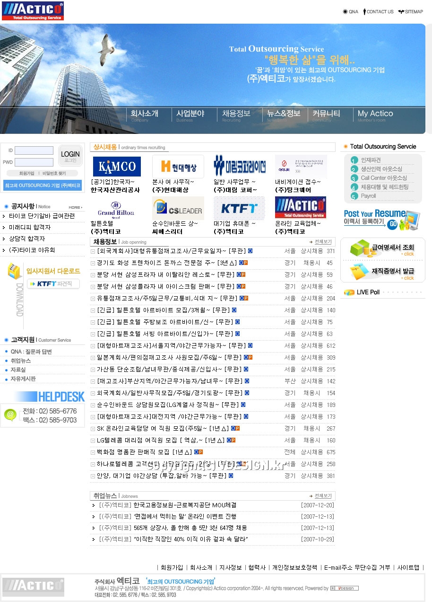Viewport: 432px width, 609px height.
Task: Open SITEMAP in the top bar
Action: (x=411, y=12)
